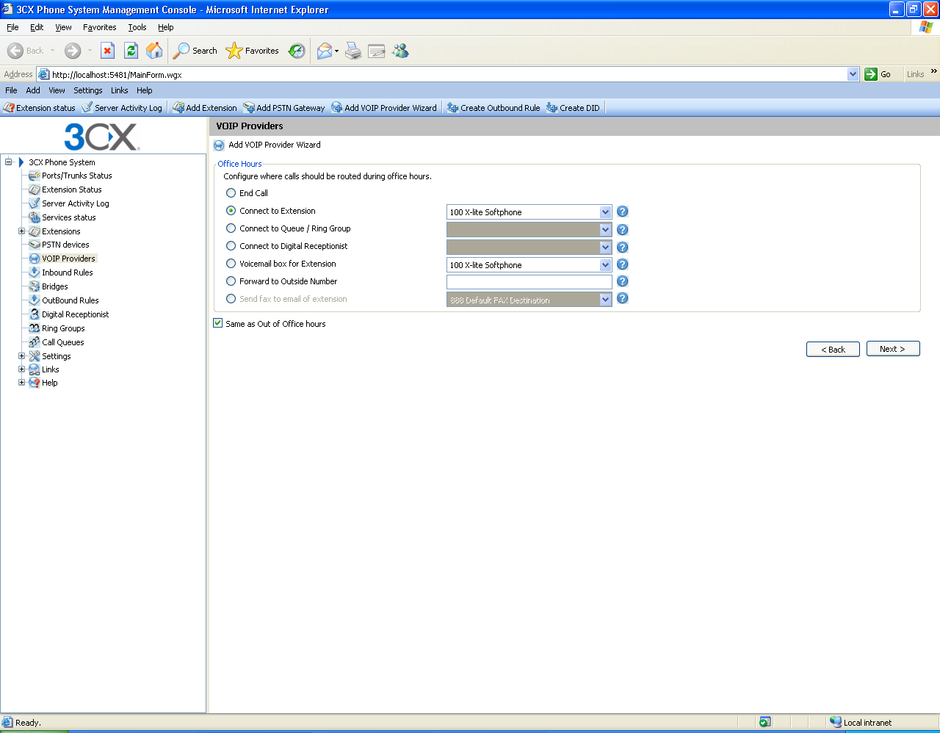Image resolution: width=940 pixels, height=733 pixels.
Task: Expand the Extensions tree node
Action: 21,231
